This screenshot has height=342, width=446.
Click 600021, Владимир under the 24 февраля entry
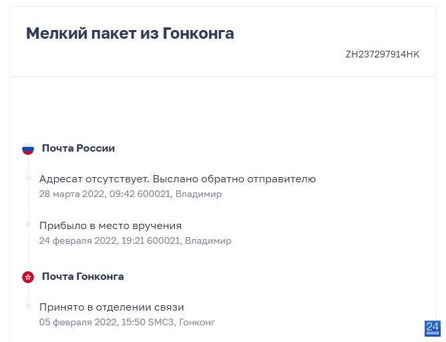pyautogui.click(x=189, y=240)
